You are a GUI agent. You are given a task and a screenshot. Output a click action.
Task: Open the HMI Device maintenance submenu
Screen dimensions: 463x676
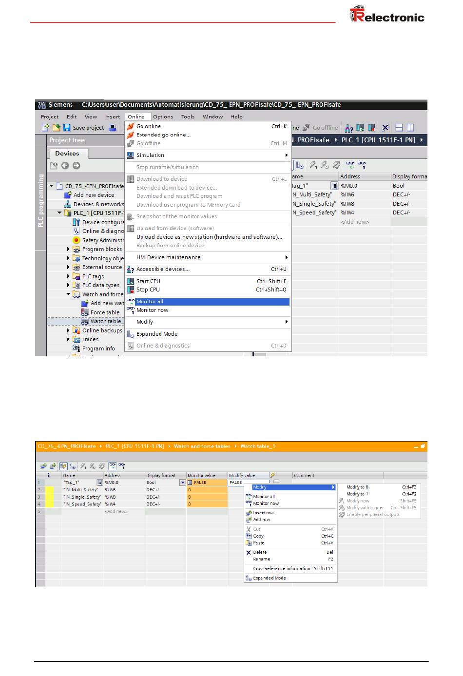(x=208, y=257)
